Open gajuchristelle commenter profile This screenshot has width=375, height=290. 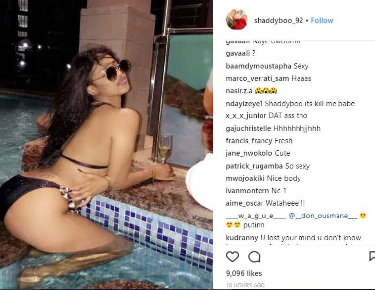pos(249,128)
